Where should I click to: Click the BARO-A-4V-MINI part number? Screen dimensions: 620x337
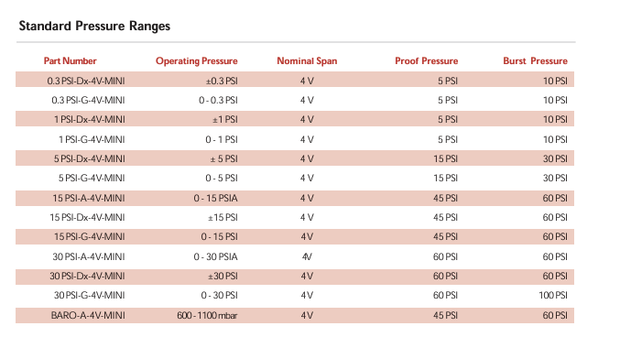[88, 316]
